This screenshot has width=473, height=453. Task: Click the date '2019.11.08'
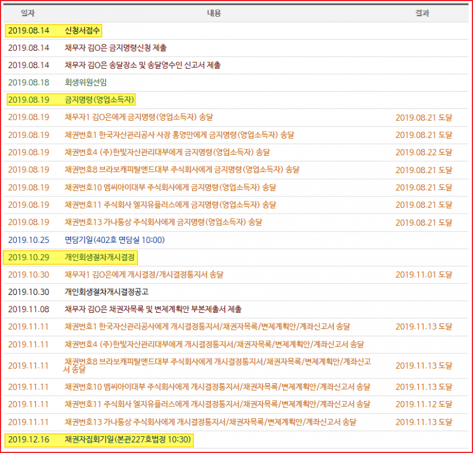29,309
